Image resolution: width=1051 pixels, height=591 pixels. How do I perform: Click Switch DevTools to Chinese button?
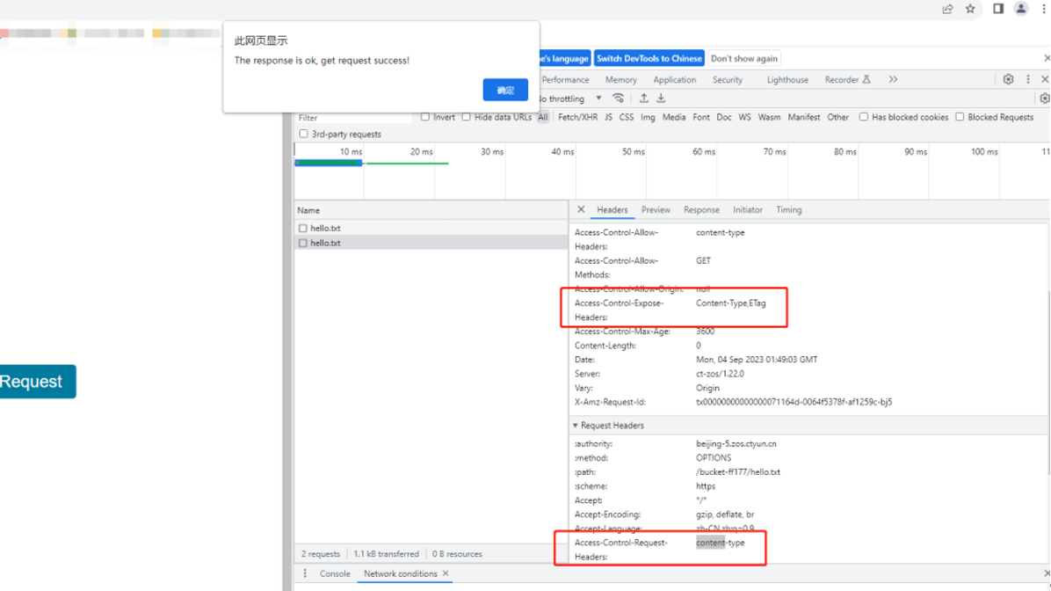649,59
